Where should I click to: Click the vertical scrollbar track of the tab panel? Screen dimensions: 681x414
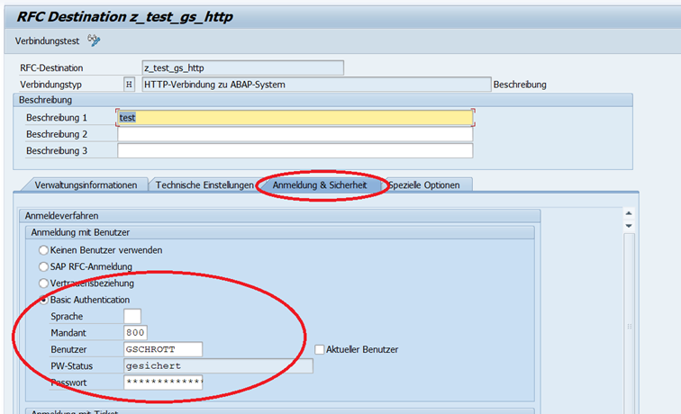pos(629,323)
